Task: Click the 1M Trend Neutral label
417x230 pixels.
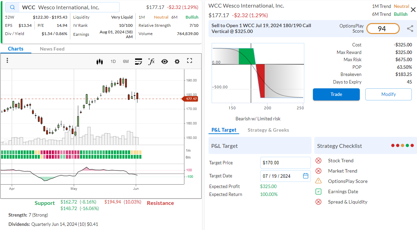Action: (401, 6)
